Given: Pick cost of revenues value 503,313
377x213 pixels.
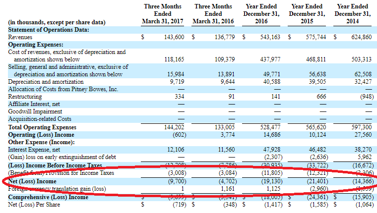Looking at the screenshot, I should (362, 59).
